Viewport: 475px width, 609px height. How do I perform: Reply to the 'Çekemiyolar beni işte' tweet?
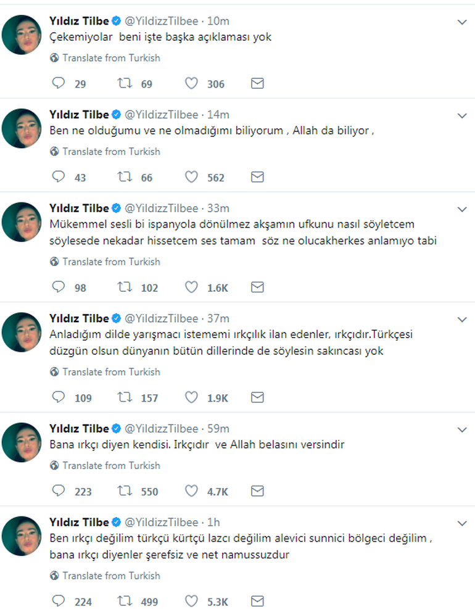[58, 83]
